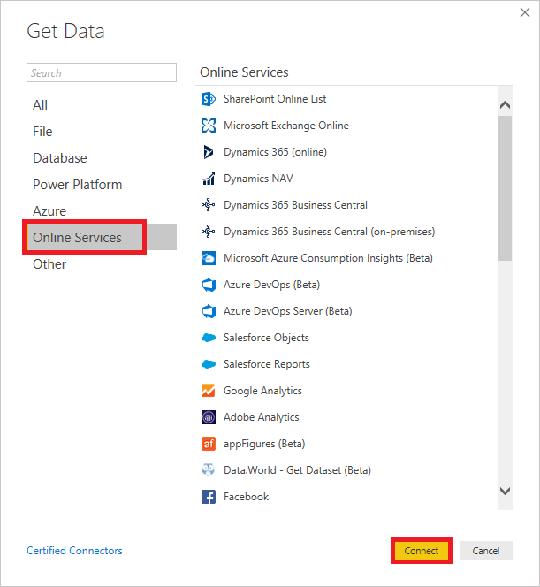Select the Online Services category
Screen dimensions: 540x587
pos(102,237)
